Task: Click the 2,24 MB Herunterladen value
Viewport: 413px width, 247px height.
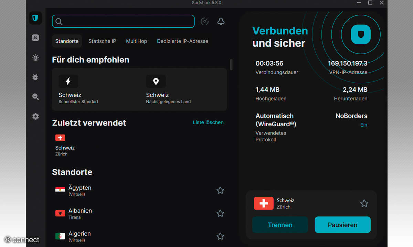Action: pyautogui.click(x=355, y=90)
